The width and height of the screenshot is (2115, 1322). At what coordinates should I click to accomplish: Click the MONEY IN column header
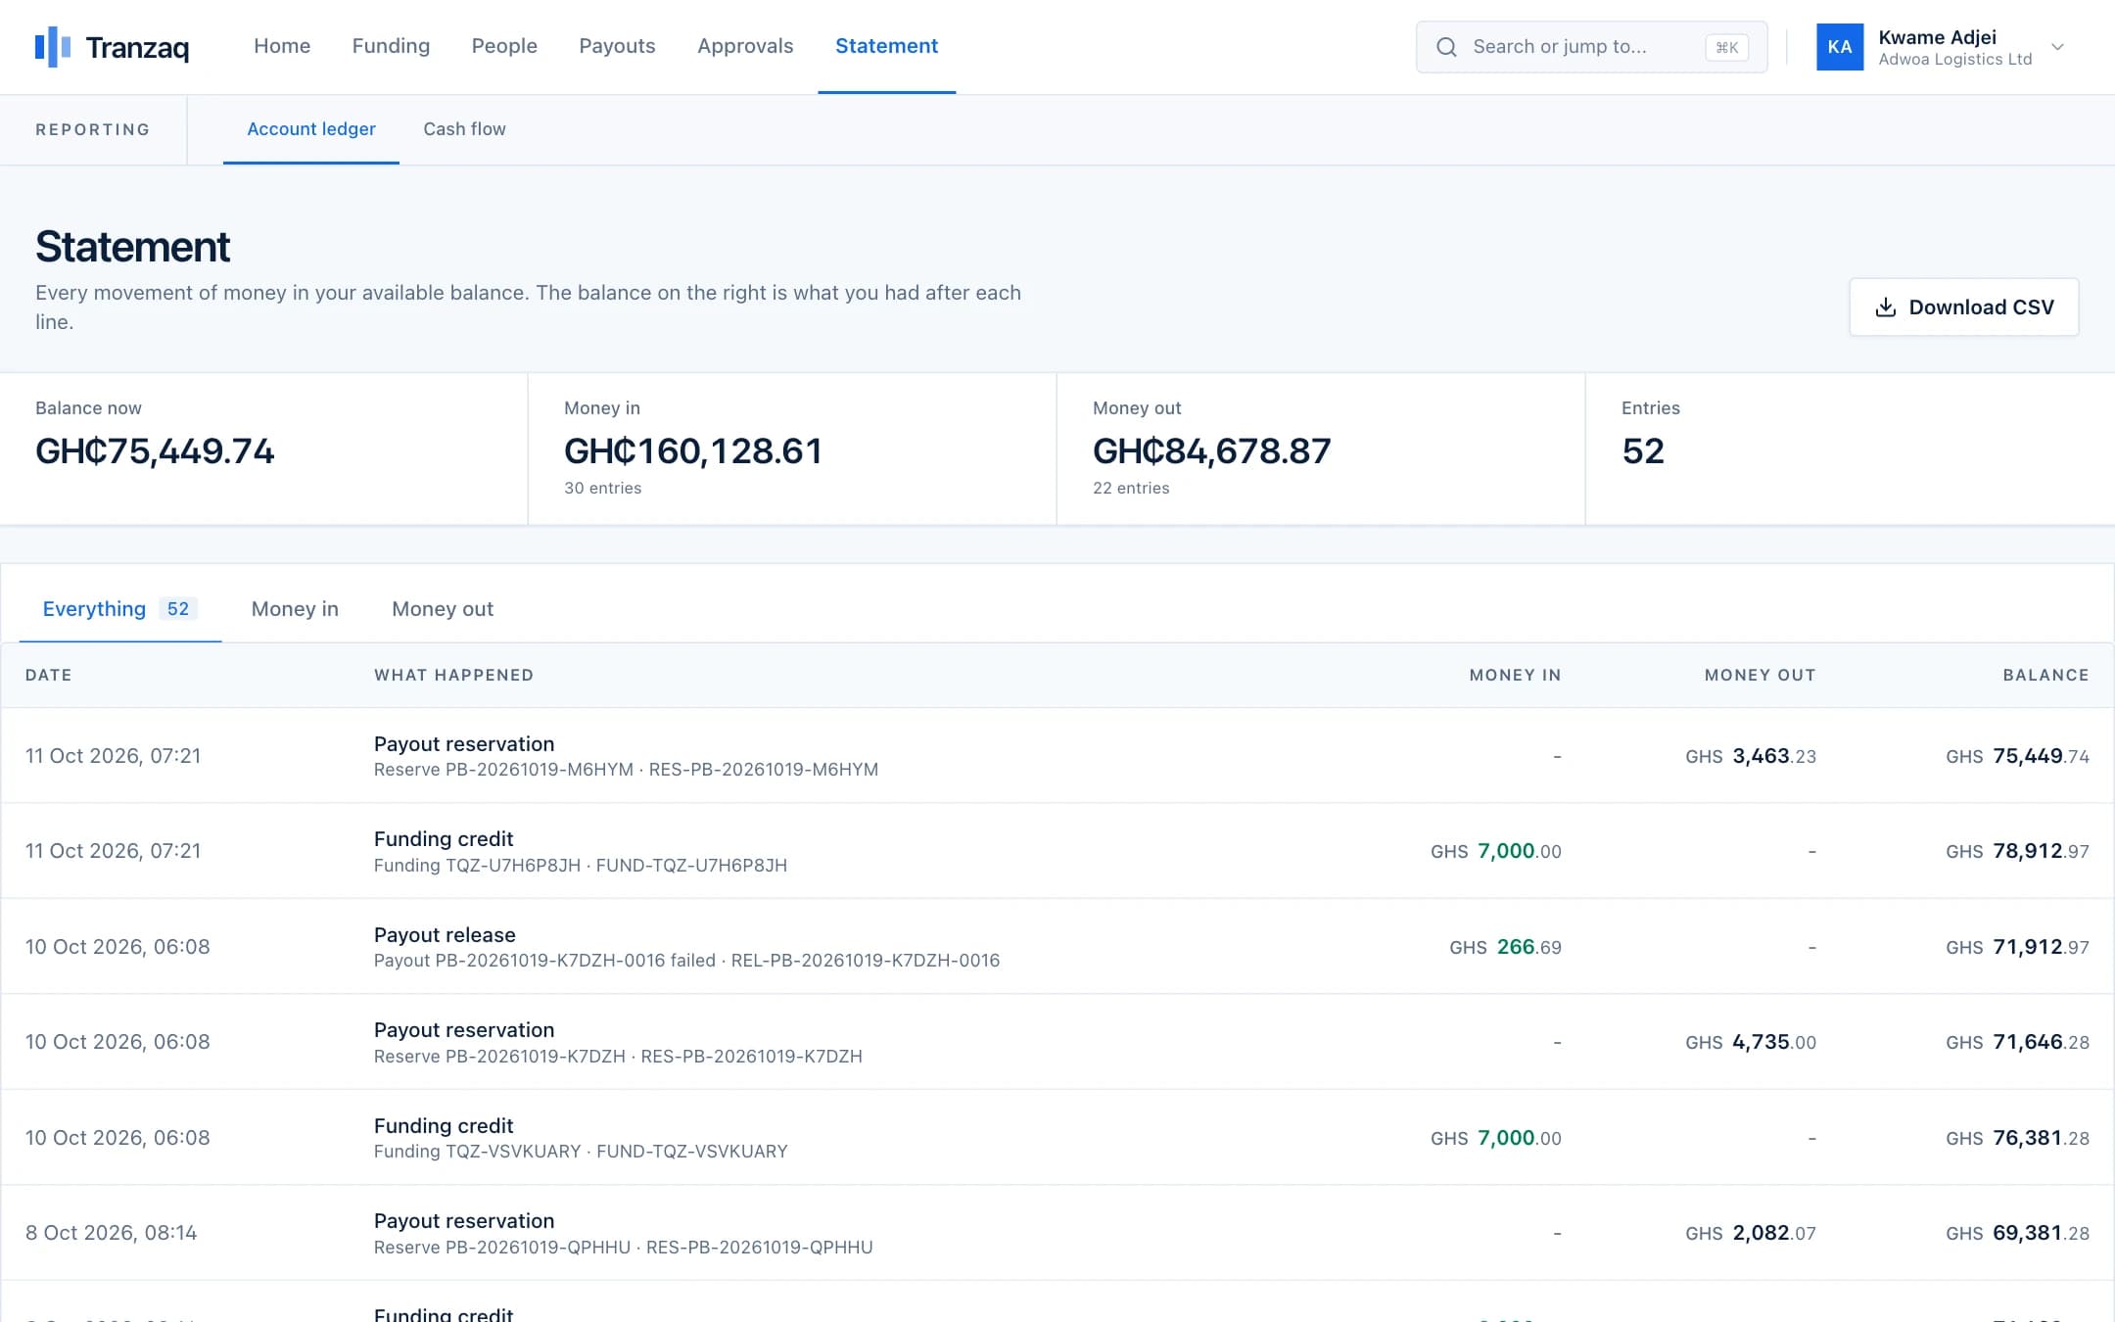(1515, 675)
